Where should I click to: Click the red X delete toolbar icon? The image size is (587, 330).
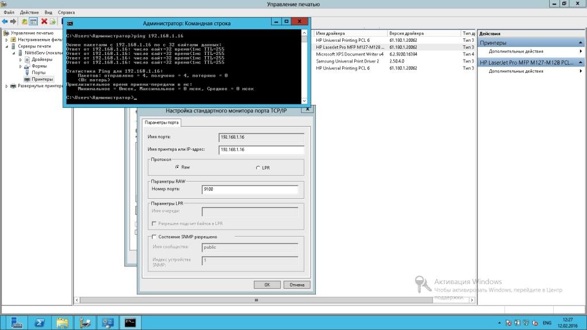click(44, 21)
